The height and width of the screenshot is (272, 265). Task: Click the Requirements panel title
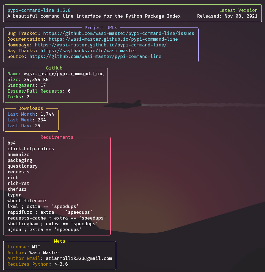tap(57, 137)
